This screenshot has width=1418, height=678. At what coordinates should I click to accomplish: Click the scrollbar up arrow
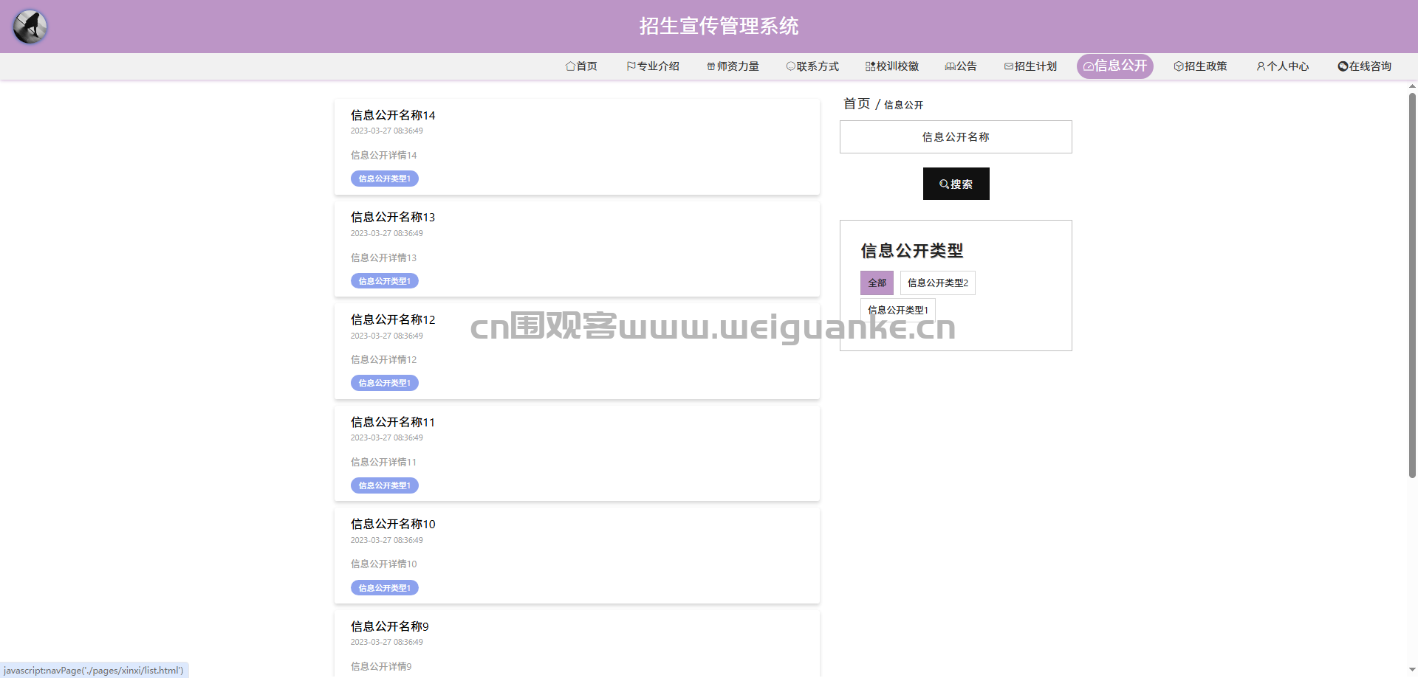point(1412,86)
